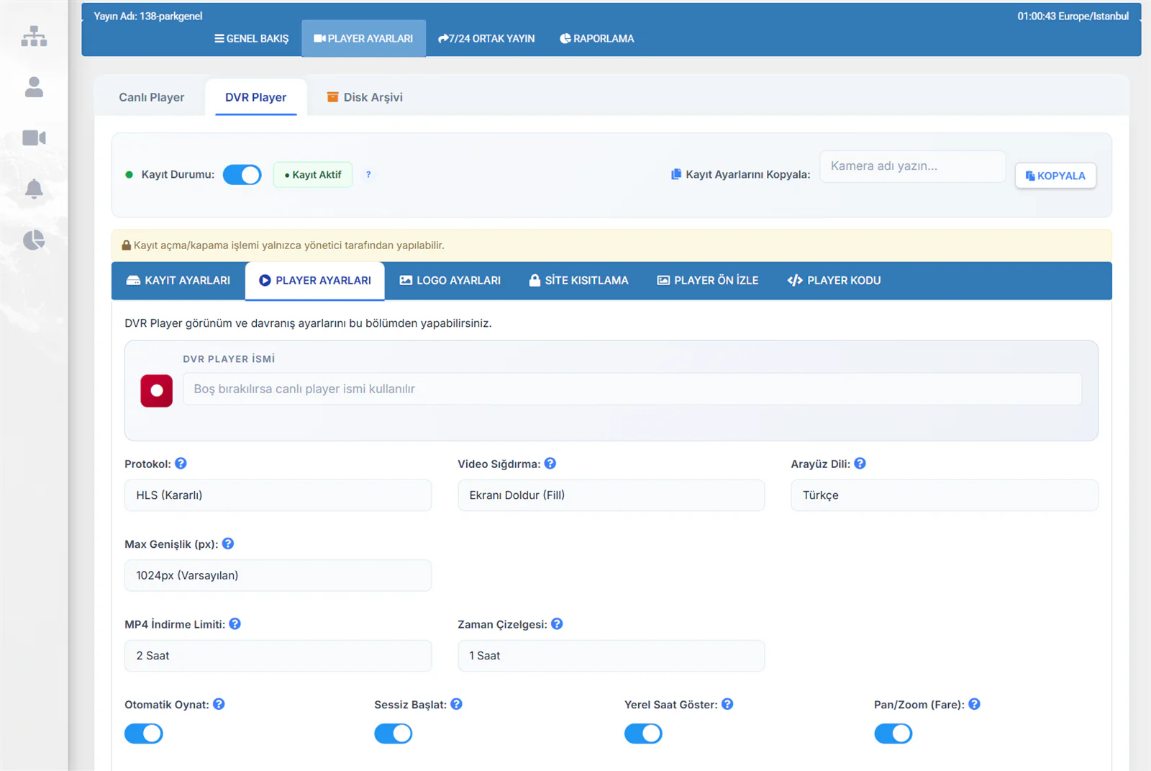Screen dimensions: 1151x771
Task: Click the help icon beside Protokol
Action: coord(181,464)
